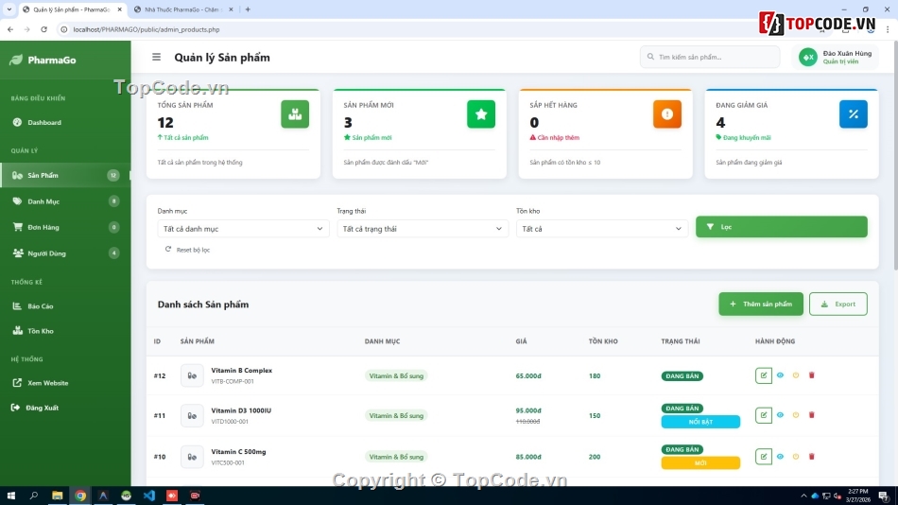This screenshot has height=505, width=898.
Task: Click Vitamin C 500mg product thumbnail
Action: (192, 457)
